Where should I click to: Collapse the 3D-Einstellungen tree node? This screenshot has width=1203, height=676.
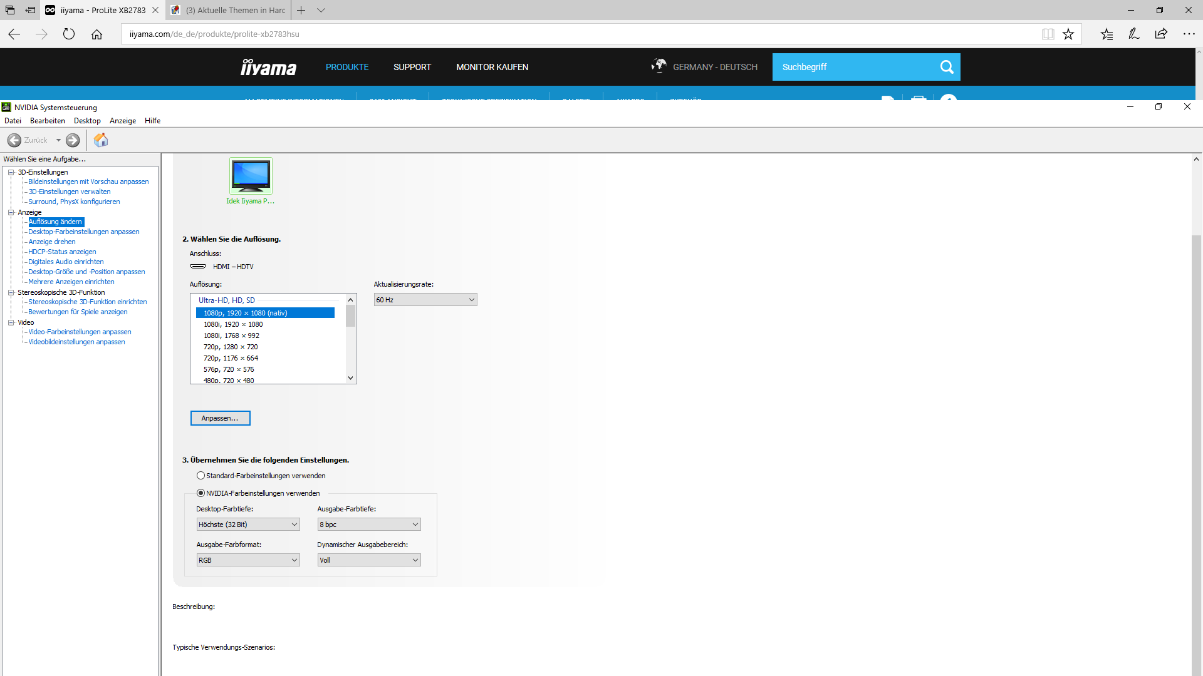11,172
